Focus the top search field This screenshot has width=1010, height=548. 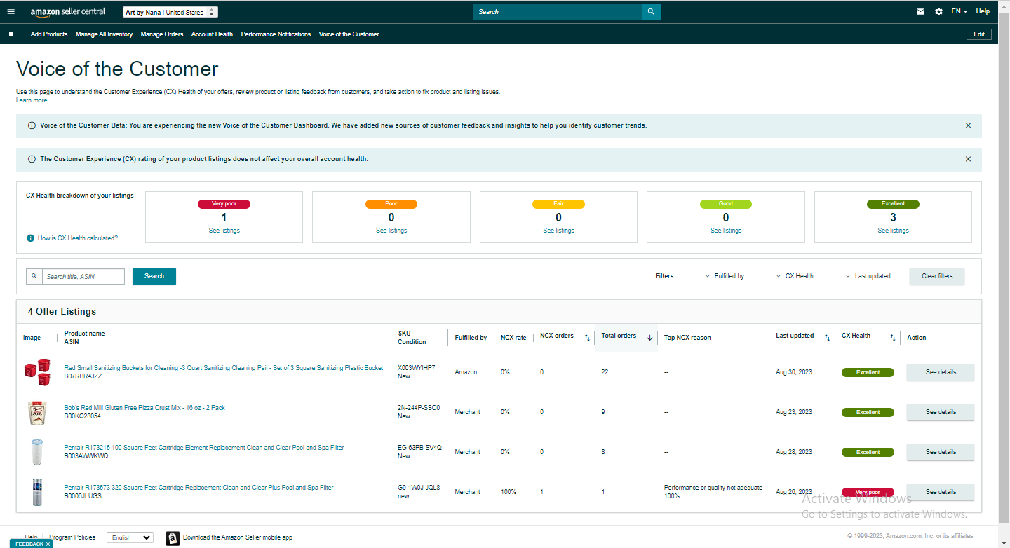click(558, 12)
